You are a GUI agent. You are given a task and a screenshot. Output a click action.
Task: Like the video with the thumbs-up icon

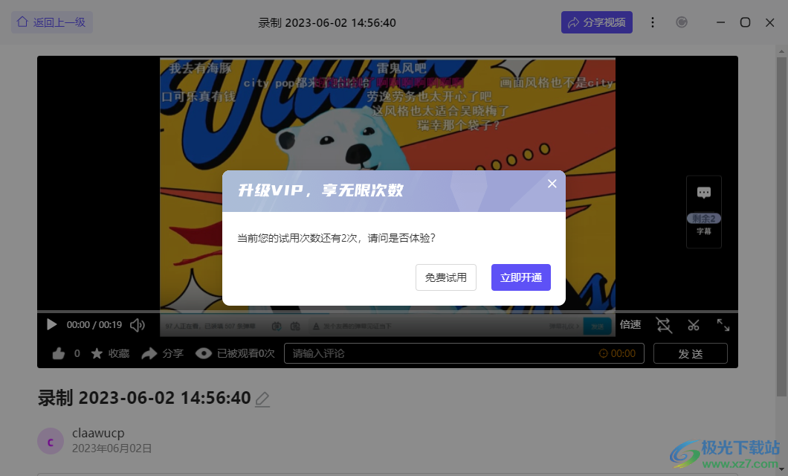[x=59, y=353]
